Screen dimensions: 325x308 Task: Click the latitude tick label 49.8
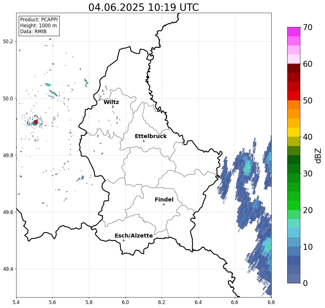(8, 155)
